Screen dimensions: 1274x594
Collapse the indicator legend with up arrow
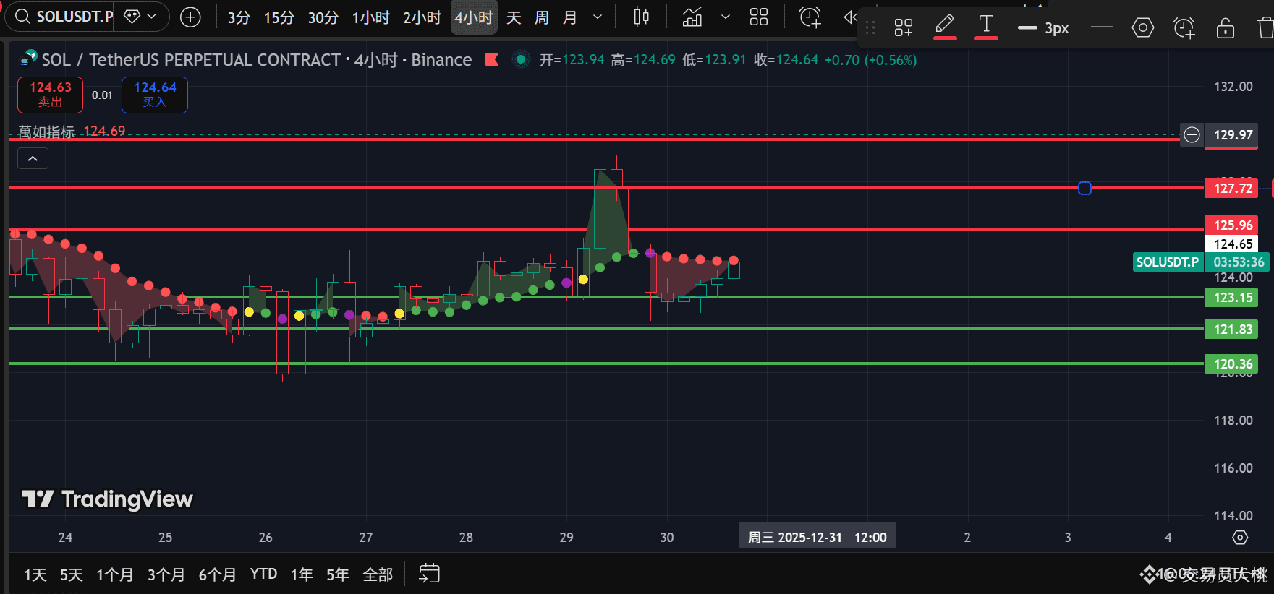(x=33, y=158)
